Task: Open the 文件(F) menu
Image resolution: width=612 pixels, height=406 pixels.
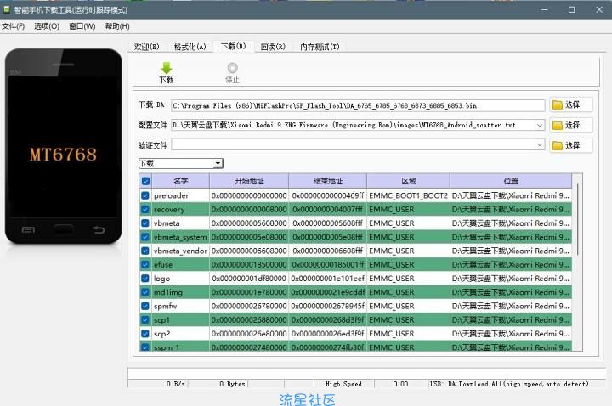Action: point(13,26)
